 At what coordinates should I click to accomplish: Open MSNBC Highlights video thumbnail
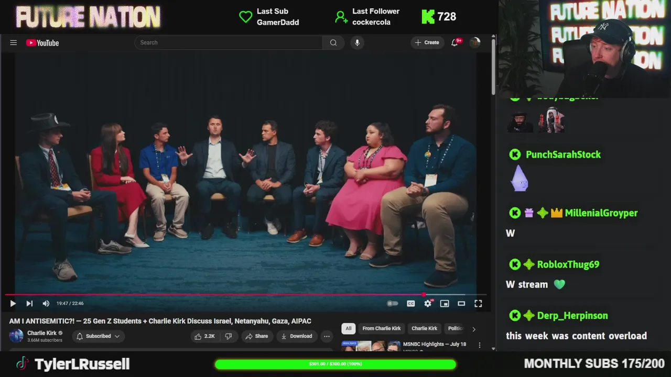tap(371, 346)
